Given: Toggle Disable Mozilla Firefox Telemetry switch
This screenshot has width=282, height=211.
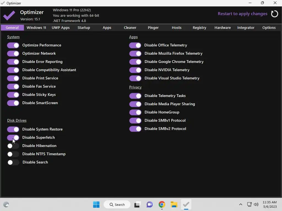Looking at the screenshot, I should click(135, 54).
